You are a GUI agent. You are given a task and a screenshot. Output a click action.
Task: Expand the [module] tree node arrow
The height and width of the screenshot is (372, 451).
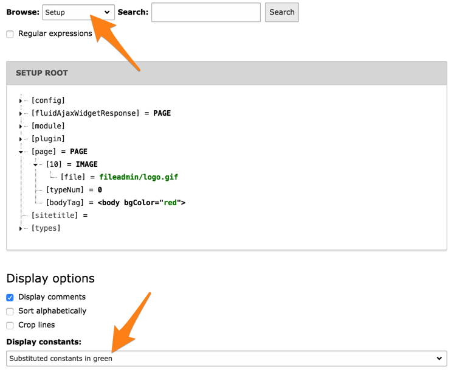tap(21, 126)
